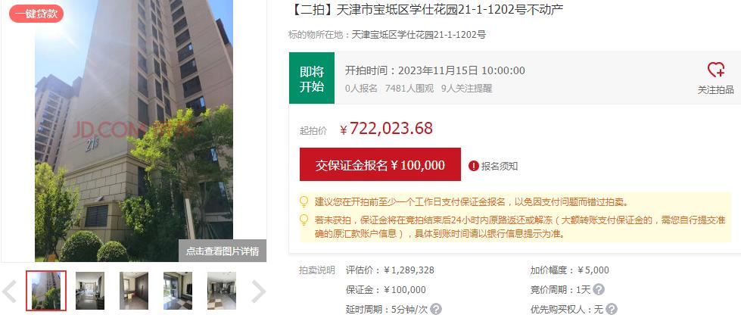Select the second interior hallway thumbnail

90,291
